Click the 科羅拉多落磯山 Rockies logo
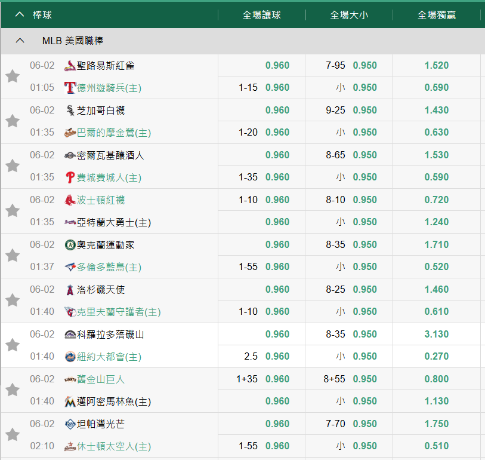This screenshot has width=485, height=460. click(x=70, y=335)
